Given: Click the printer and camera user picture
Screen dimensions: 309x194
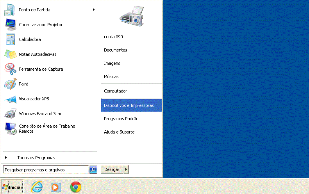Looking at the screenshot, I should [x=132, y=16].
